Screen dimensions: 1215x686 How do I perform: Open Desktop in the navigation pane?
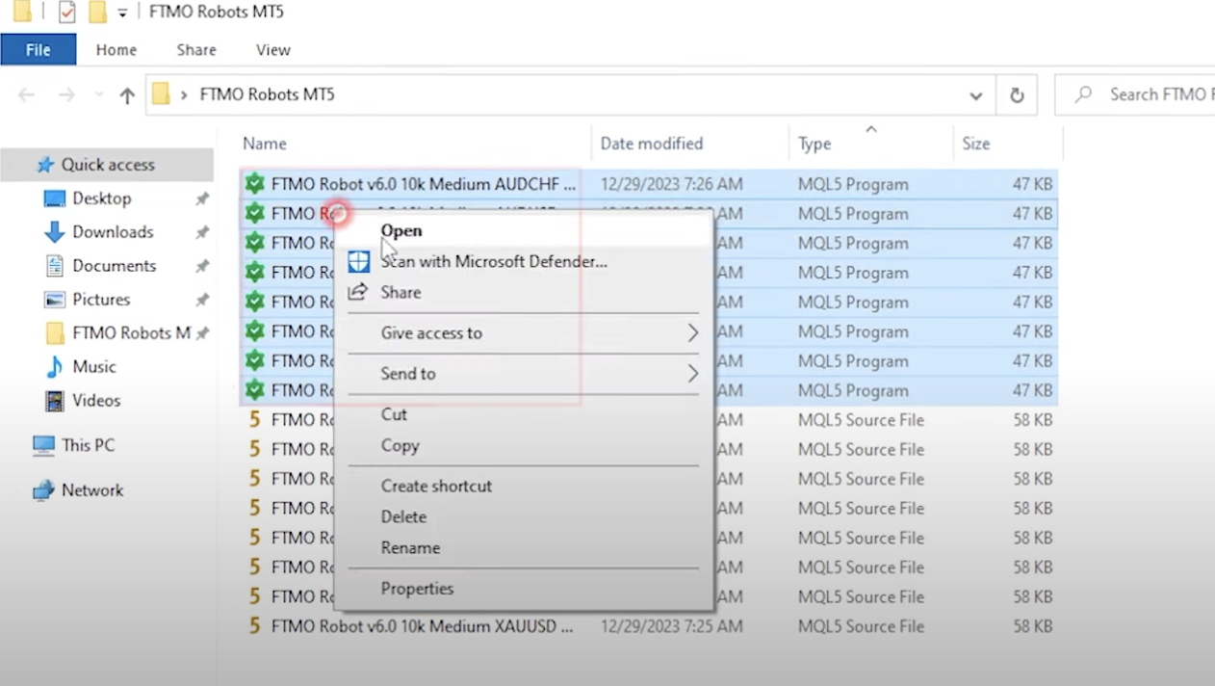[101, 198]
